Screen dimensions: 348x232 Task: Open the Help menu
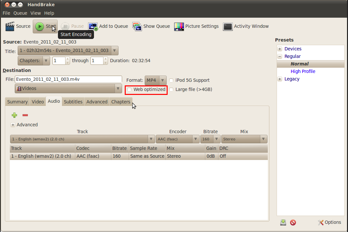click(49, 13)
